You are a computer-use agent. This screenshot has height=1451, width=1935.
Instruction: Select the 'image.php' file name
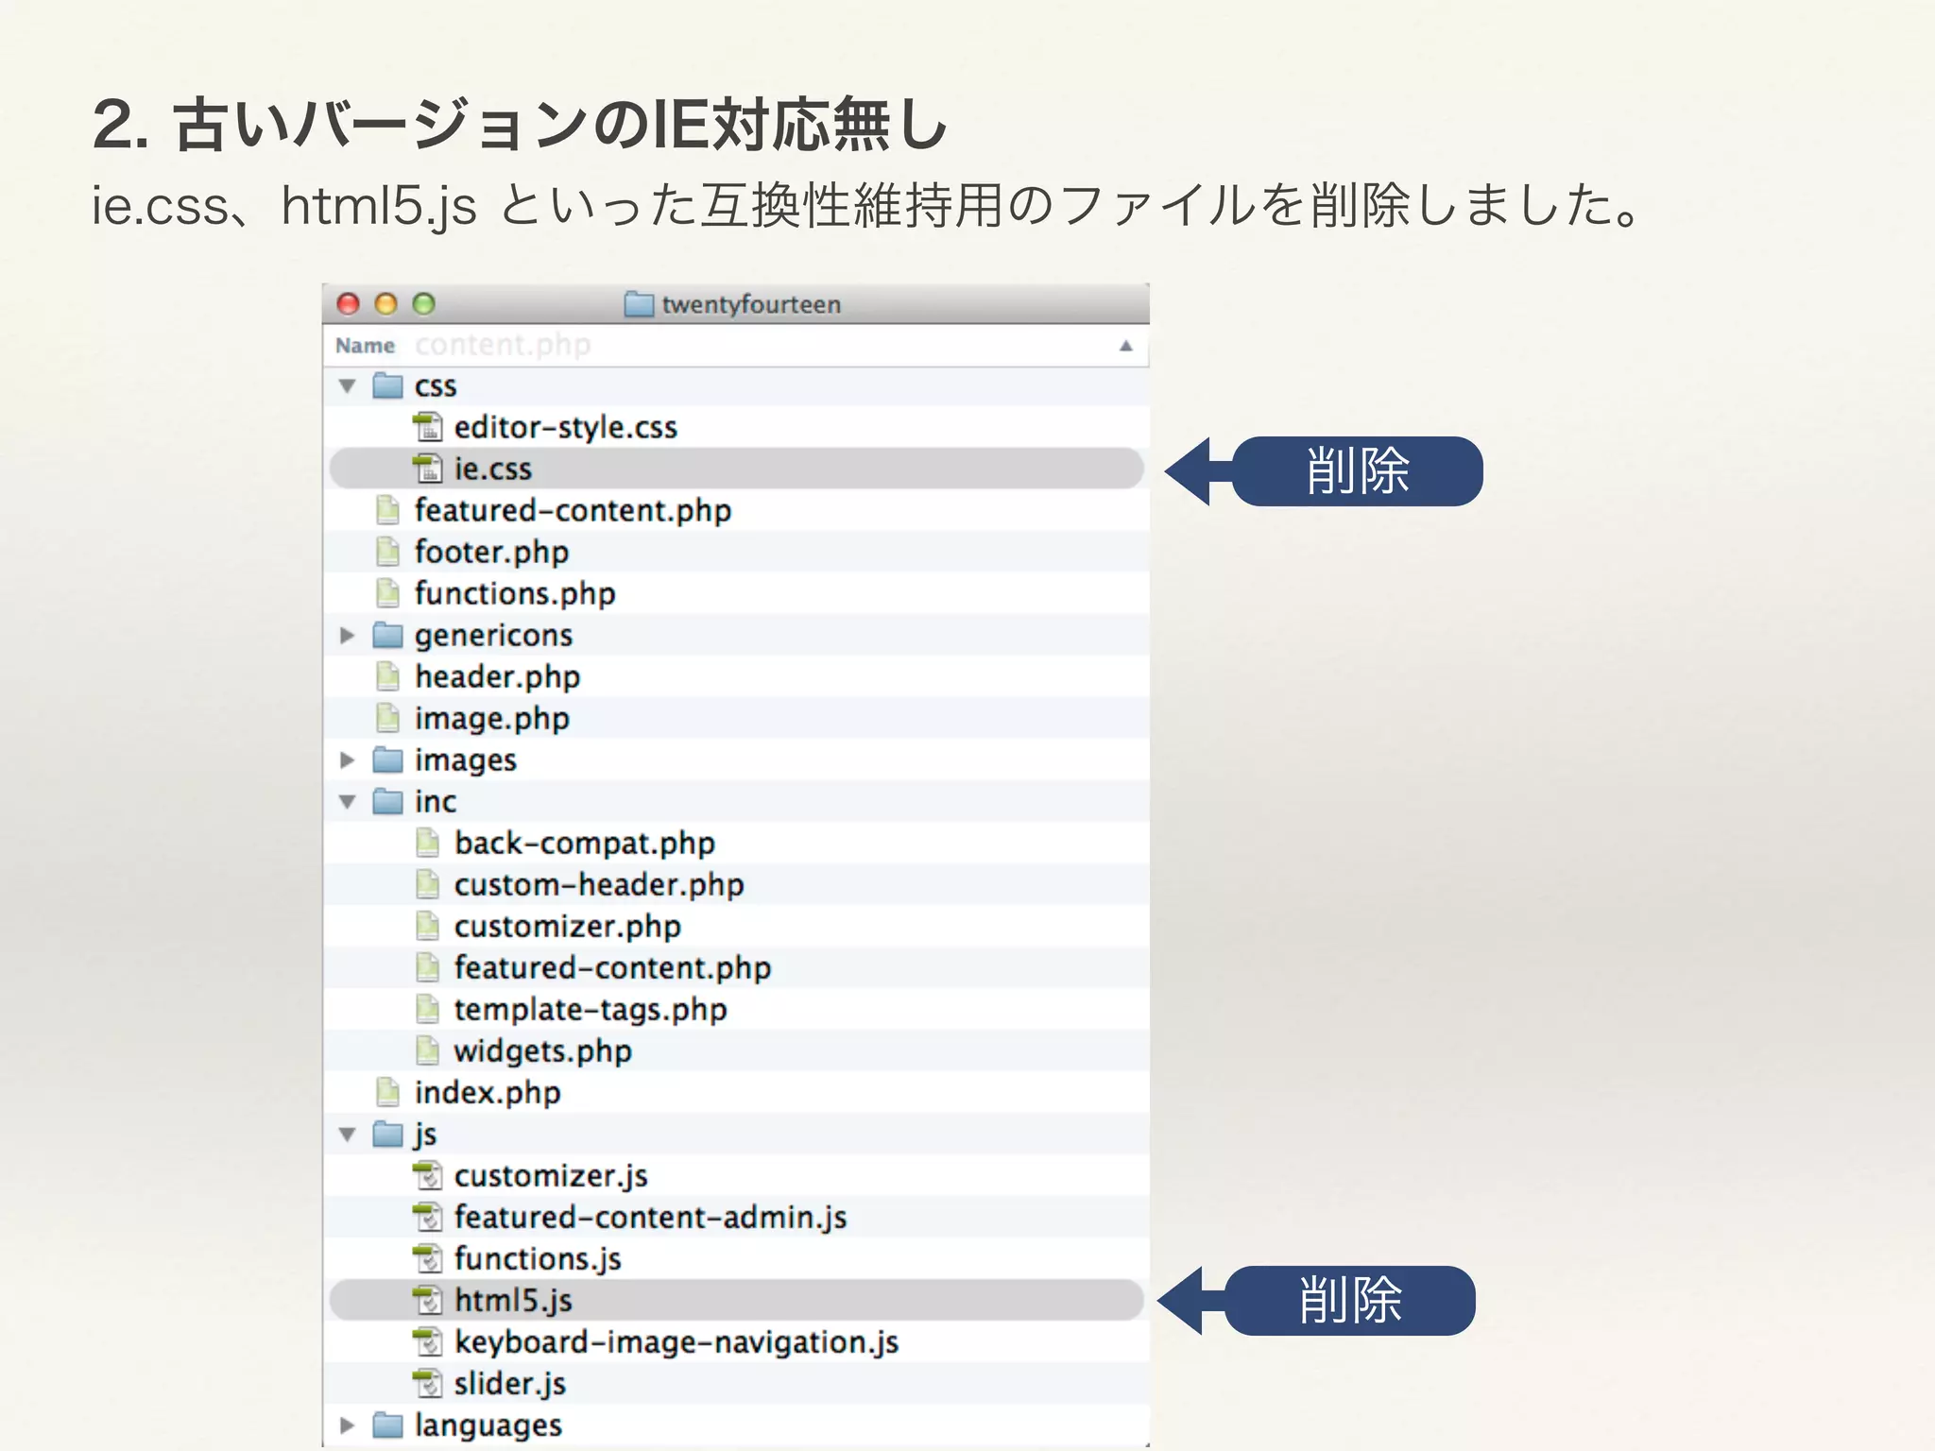click(492, 720)
